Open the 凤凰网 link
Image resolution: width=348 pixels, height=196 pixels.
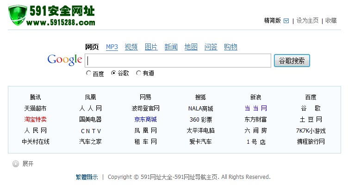pos(145,131)
